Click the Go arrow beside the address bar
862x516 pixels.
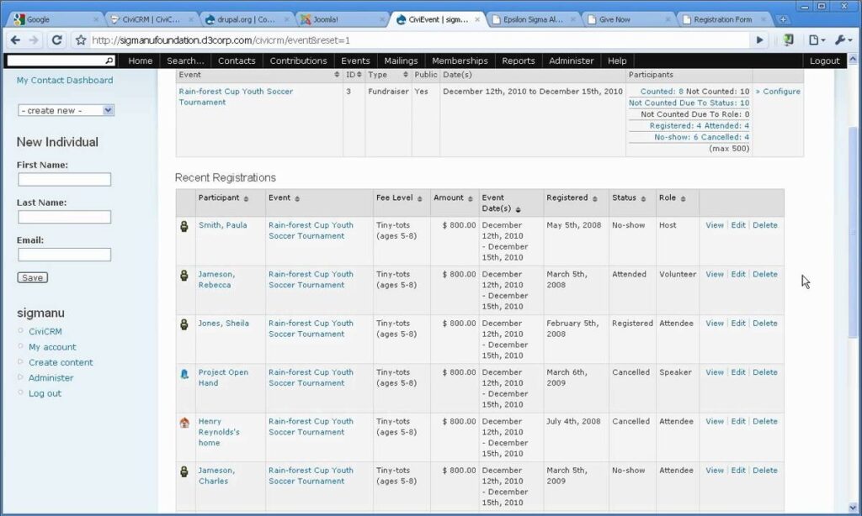759,39
